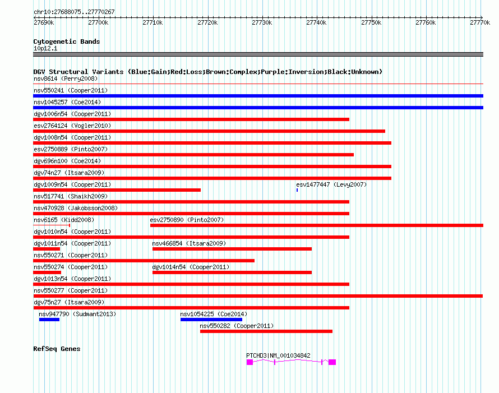
Task: Select the nsv550277 red loss bar
Action: coord(258,296)
